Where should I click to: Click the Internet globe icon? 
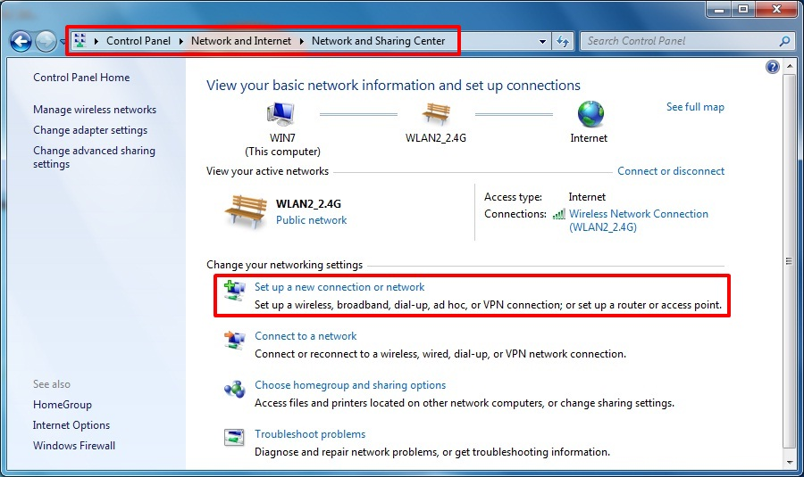590,113
